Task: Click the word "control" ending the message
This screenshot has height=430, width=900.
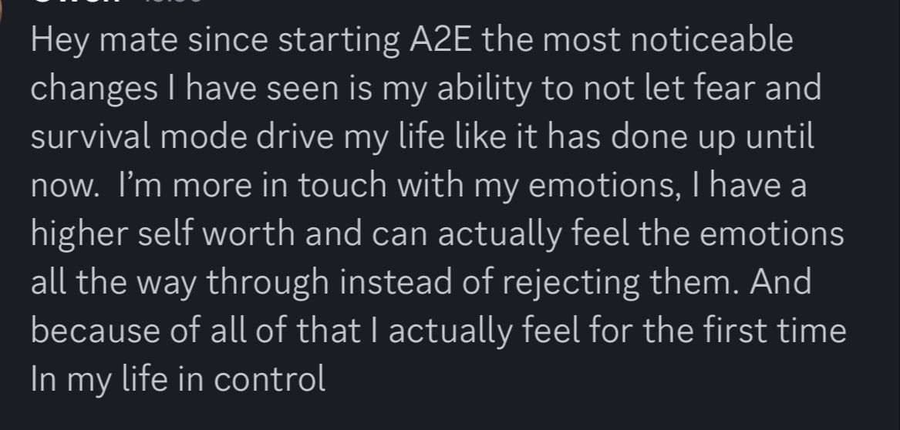Action: point(270,380)
